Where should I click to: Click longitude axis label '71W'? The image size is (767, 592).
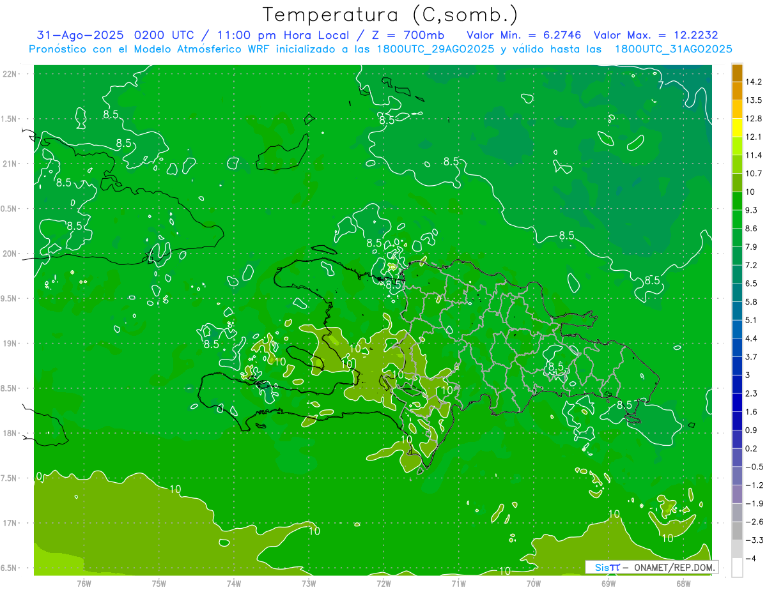(x=458, y=583)
